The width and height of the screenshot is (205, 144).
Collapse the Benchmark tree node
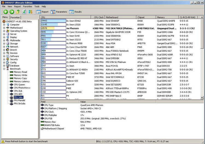tap(4, 69)
